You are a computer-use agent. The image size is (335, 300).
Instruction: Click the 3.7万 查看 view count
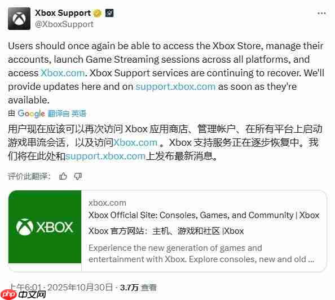(x=138, y=288)
